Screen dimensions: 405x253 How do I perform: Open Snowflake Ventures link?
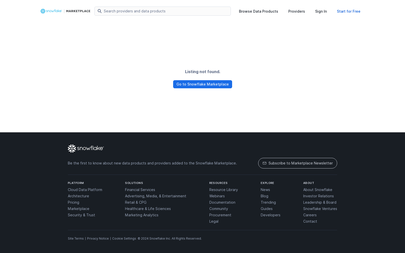pos(320,209)
